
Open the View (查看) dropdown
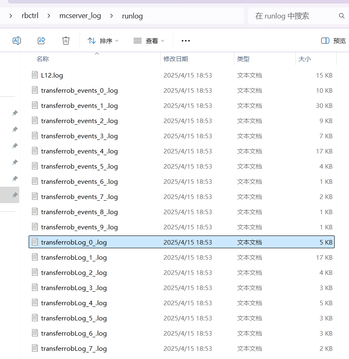[149, 41]
